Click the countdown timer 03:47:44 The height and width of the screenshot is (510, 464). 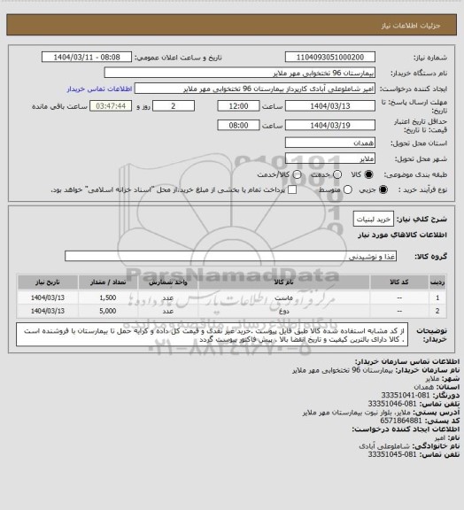(111, 106)
